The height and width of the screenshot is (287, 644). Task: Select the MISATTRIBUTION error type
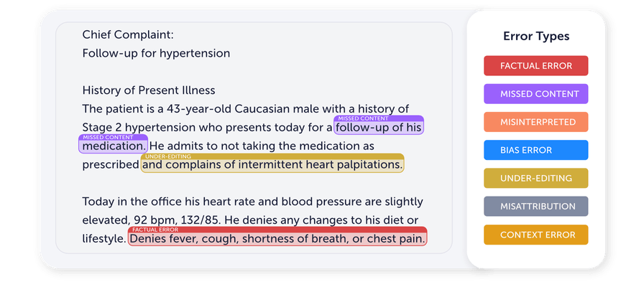pos(535,206)
